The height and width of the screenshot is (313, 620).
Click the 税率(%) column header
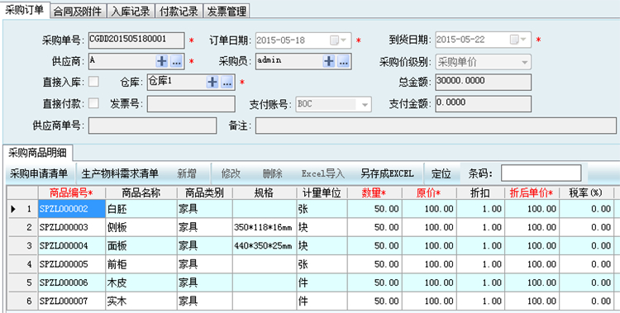[586, 193]
